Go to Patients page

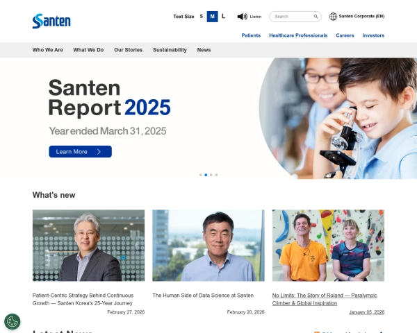coord(251,35)
